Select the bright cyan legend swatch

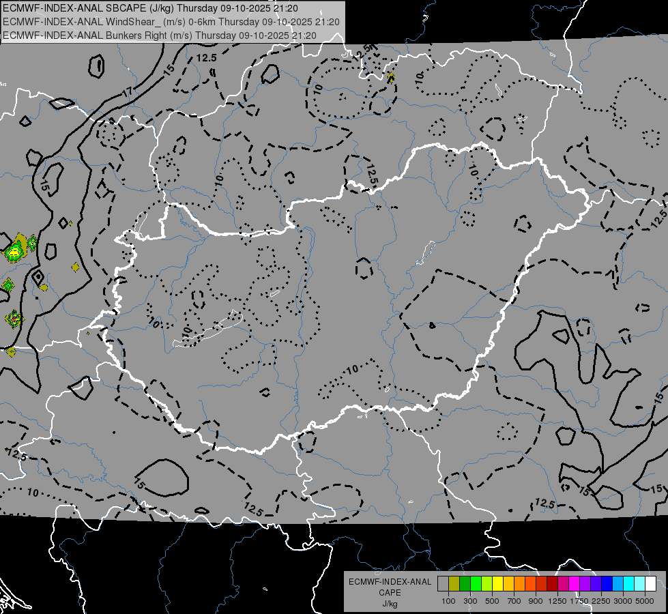(x=628, y=583)
